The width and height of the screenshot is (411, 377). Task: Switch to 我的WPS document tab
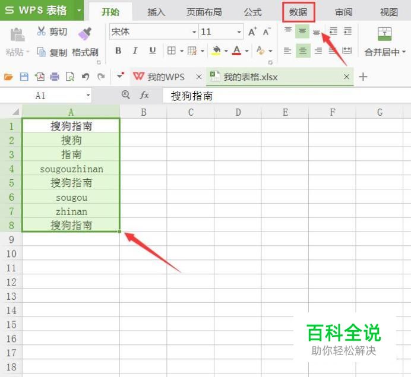point(165,77)
